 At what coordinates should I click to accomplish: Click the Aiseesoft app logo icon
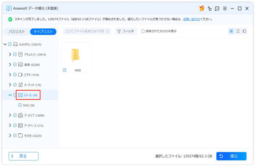(x=9, y=8)
